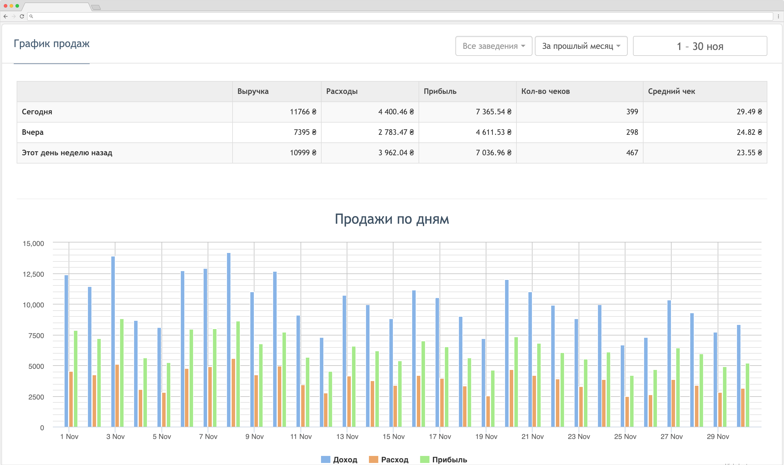Click the '467' receipts count cell
The width and height of the screenshot is (784, 465).
(580, 153)
